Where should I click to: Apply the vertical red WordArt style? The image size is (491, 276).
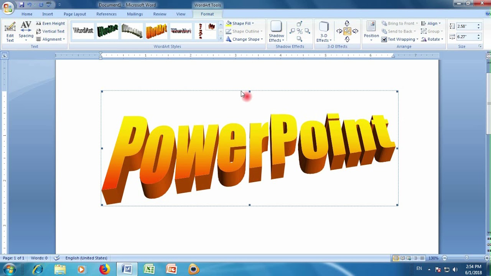(206, 31)
